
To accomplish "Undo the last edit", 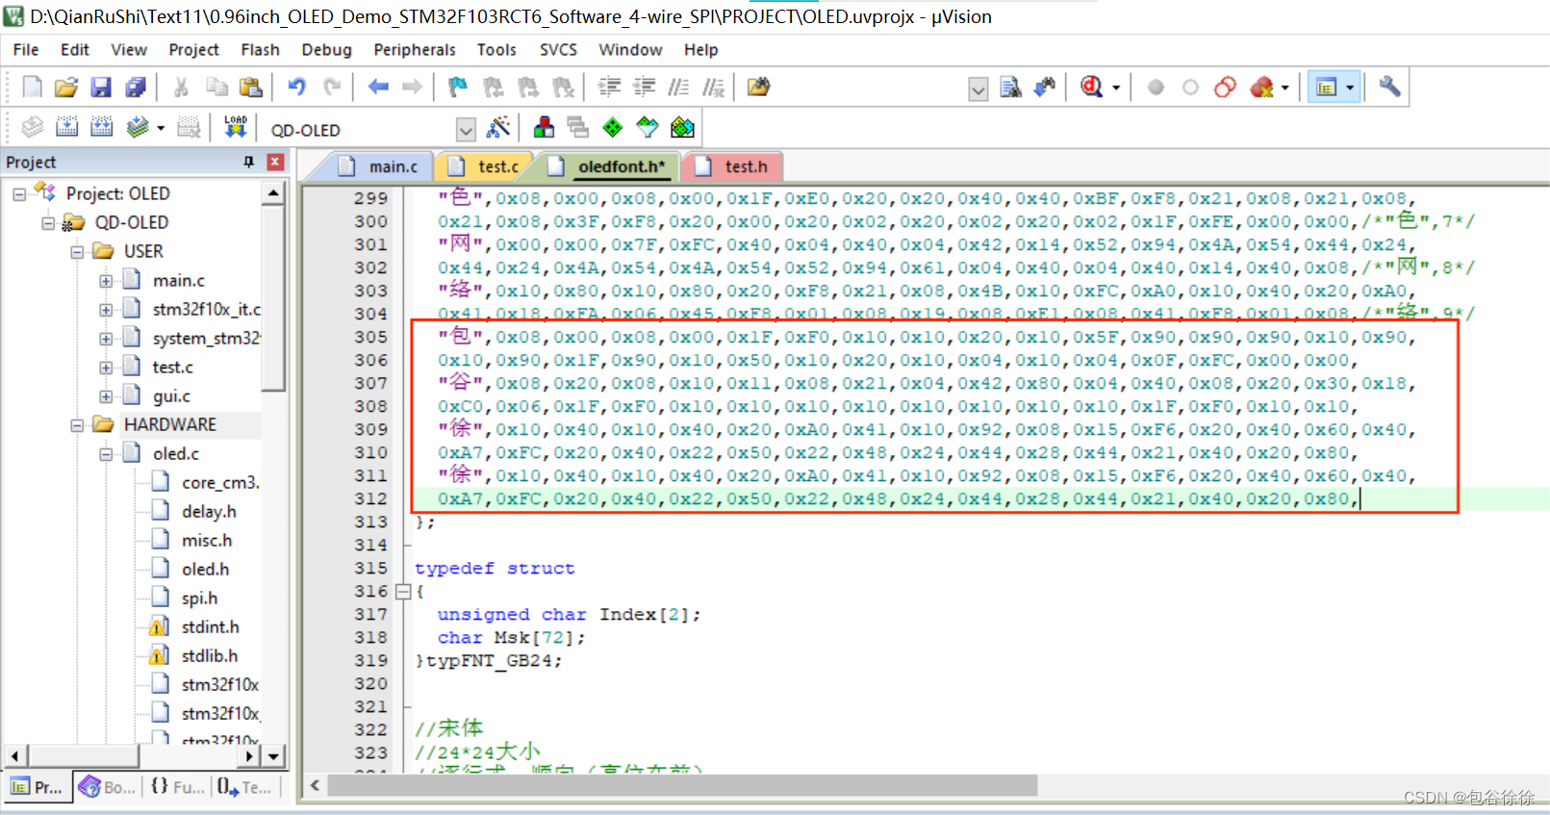I will click(296, 88).
